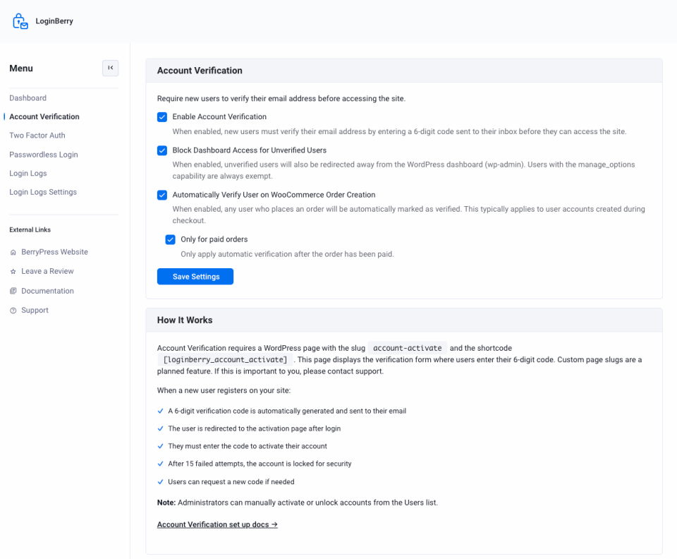This screenshot has width=677, height=559.
Task: Go to Two Factor Auth page
Action: point(37,136)
